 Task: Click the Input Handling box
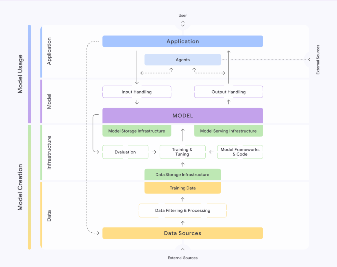tap(137, 92)
